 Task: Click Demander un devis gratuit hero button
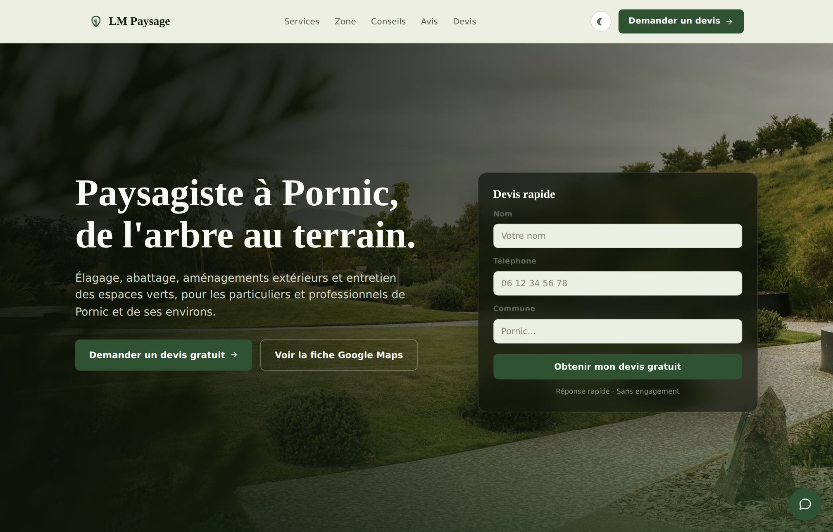pyautogui.click(x=163, y=355)
